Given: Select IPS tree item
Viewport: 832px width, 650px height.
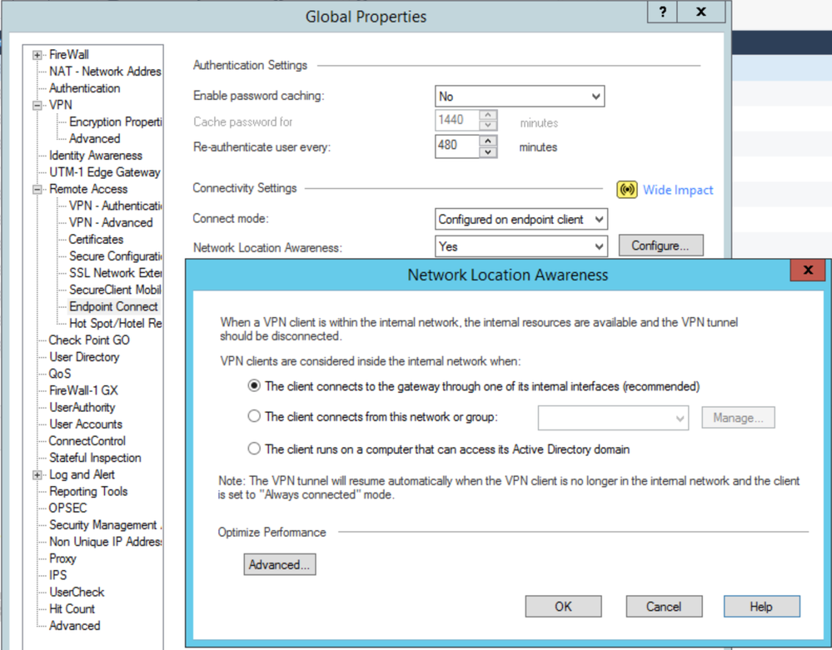Looking at the screenshot, I should click(57, 575).
